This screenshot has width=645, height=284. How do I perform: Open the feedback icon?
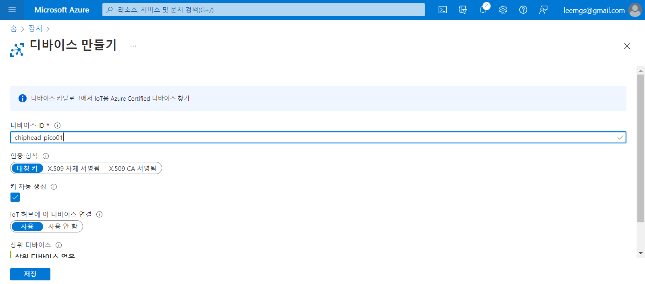coord(543,10)
